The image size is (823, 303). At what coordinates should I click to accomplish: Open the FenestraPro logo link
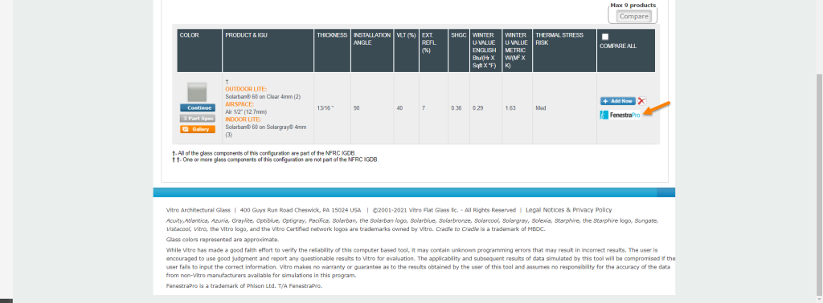point(620,115)
